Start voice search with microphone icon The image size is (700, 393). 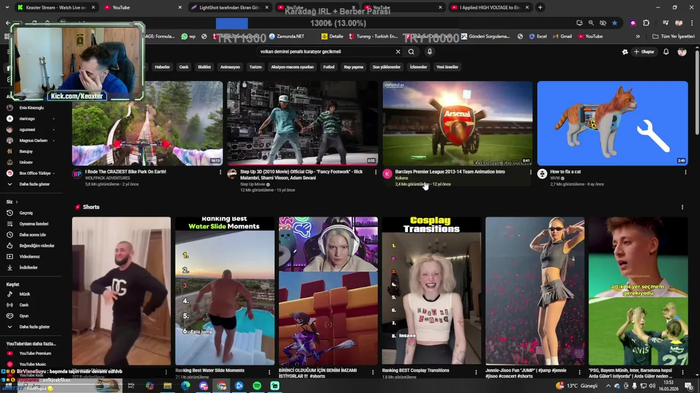tap(430, 51)
